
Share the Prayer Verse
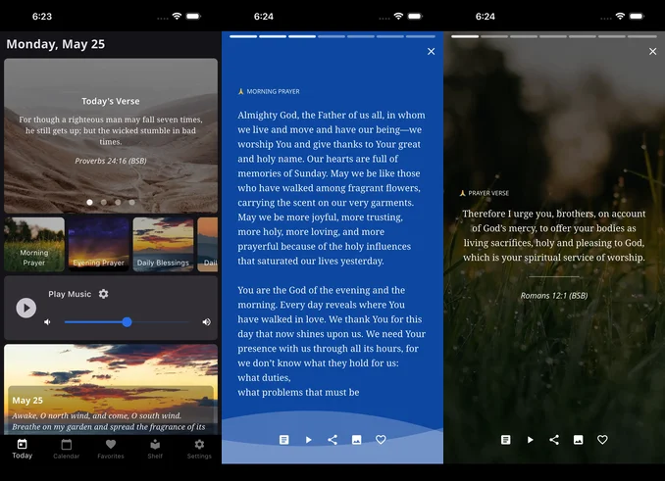coord(554,440)
